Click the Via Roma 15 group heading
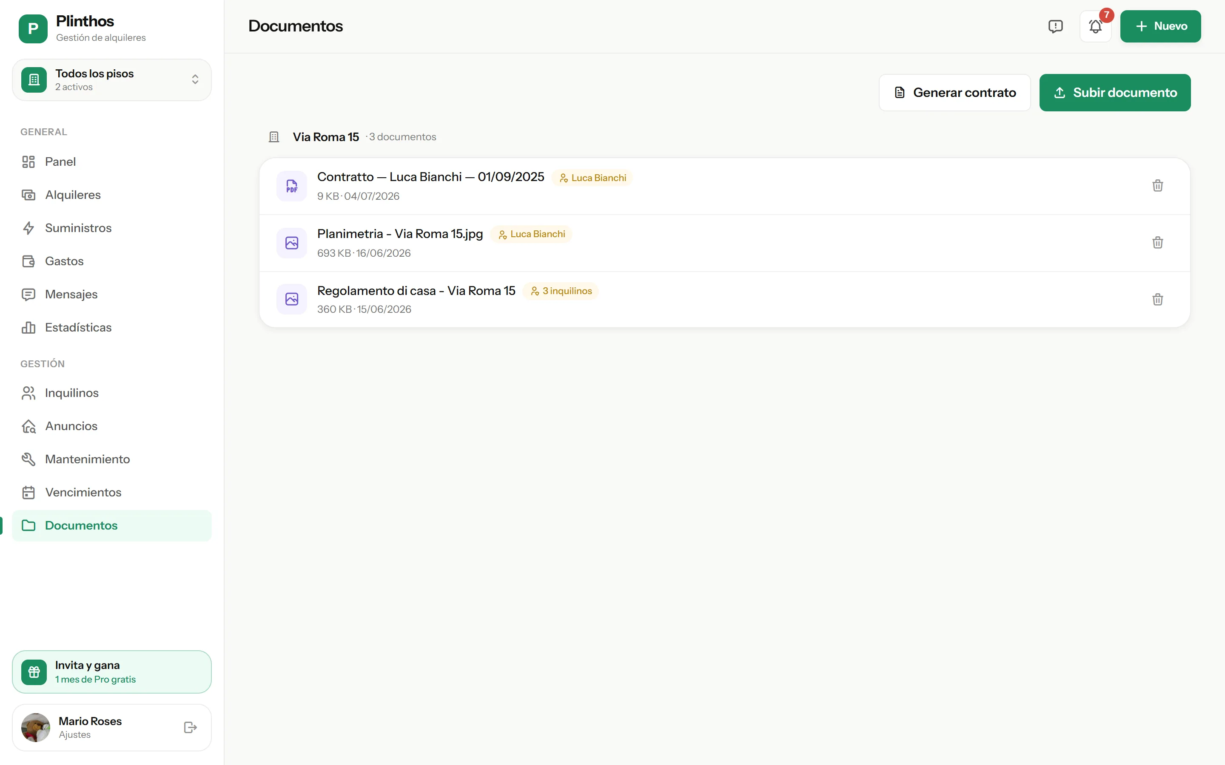Image resolution: width=1225 pixels, height=765 pixels. pos(326,136)
